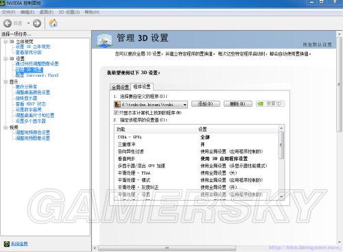The width and height of the screenshot is (343, 252).
Task: Collapse the 显示 tree node
Action: 5,81
